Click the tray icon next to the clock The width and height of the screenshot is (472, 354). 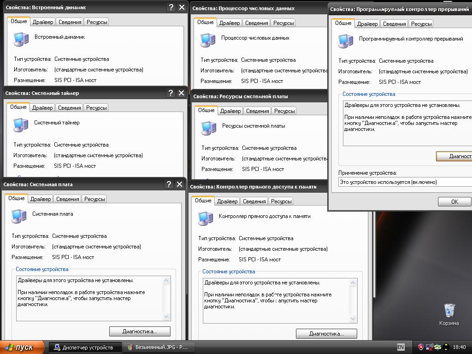(x=446, y=347)
